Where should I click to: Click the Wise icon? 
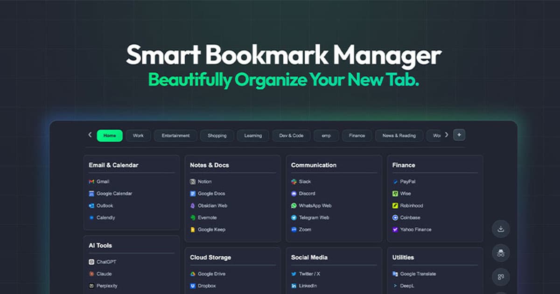click(395, 194)
